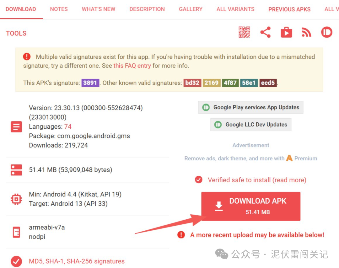Screen dimensions: 339x268
Task: Open the What's New tab
Action: tap(98, 9)
